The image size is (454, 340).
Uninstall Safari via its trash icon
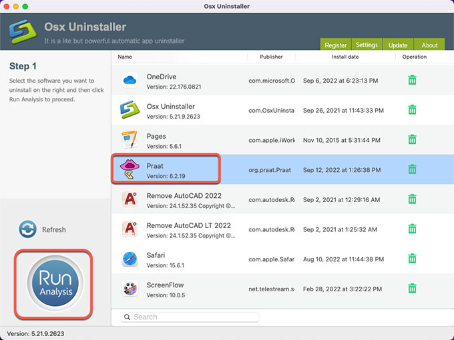412,259
